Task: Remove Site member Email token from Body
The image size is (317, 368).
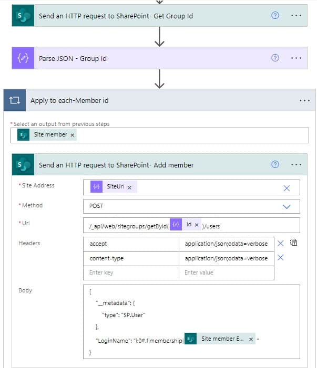Action: click(x=251, y=339)
